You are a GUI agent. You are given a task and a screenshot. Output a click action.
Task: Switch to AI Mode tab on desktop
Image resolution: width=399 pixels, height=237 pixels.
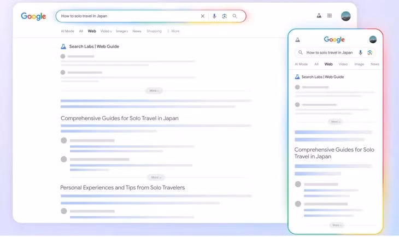(x=67, y=31)
